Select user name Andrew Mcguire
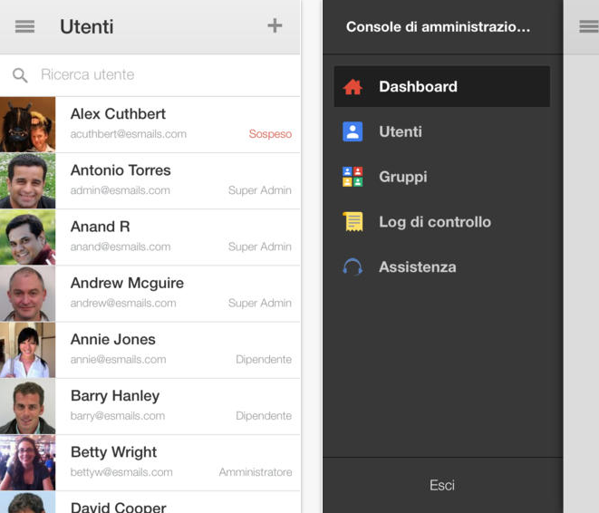 pos(127,284)
